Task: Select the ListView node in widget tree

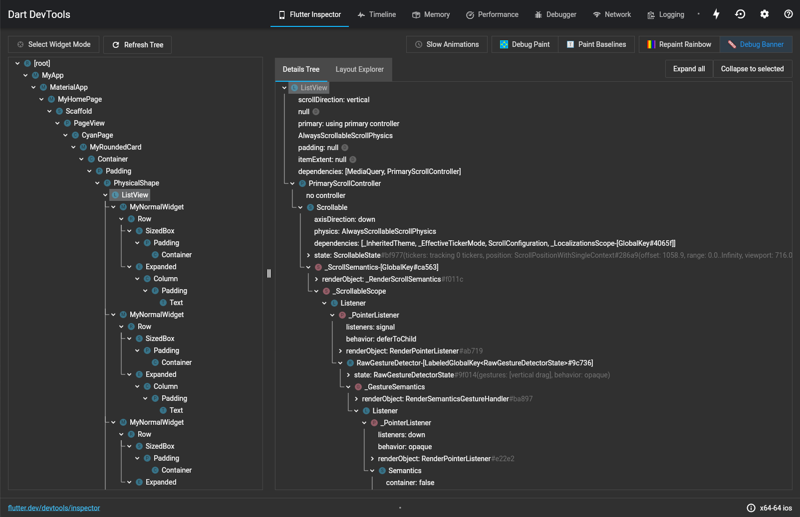Action: click(135, 195)
